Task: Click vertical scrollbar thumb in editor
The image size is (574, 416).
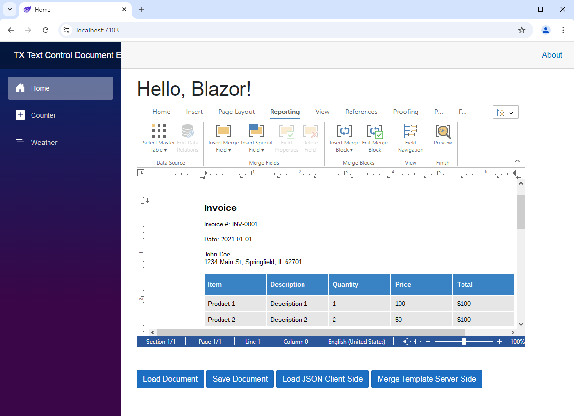Action: (521, 212)
